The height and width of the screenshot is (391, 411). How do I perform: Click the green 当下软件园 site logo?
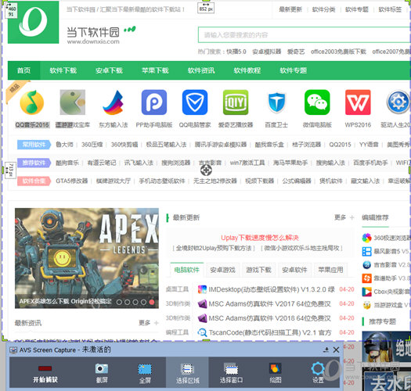point(34,22)
